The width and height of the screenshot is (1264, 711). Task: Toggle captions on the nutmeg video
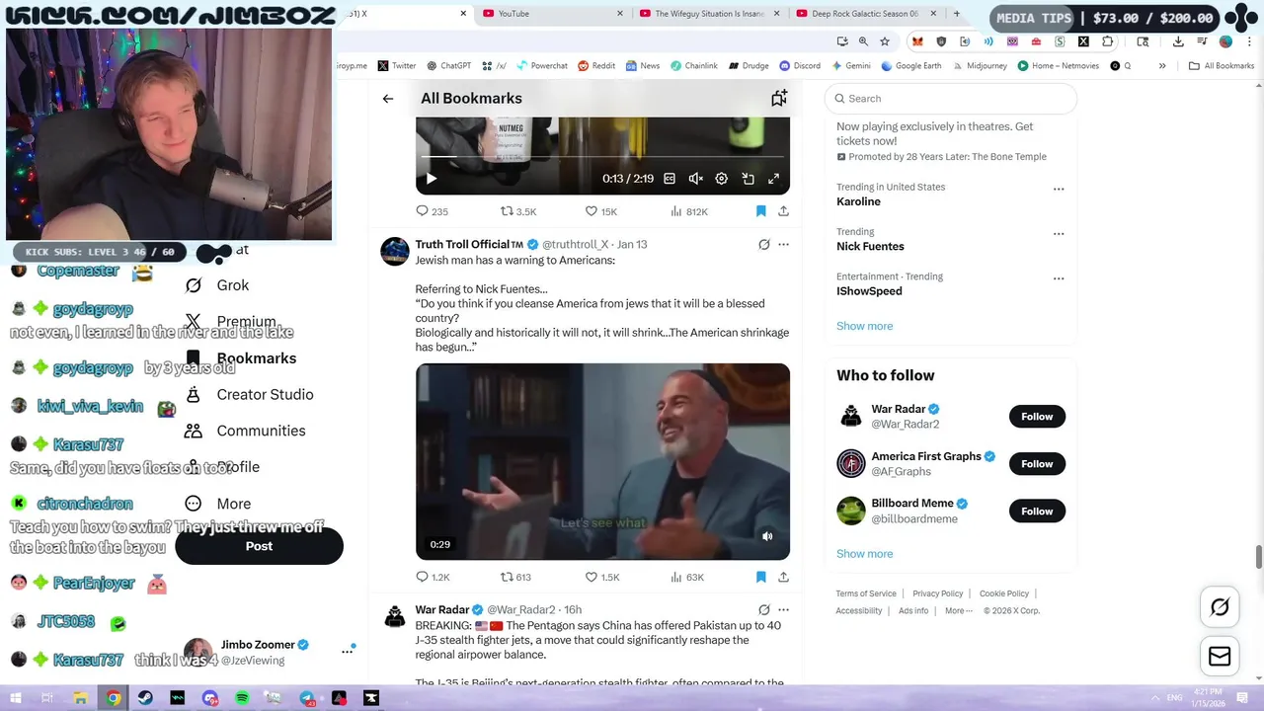(x=670, y=179)
